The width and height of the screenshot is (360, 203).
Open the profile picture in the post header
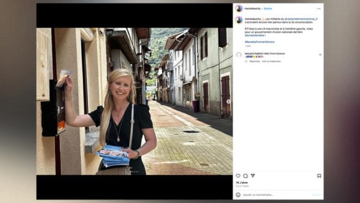pos(239,8)
